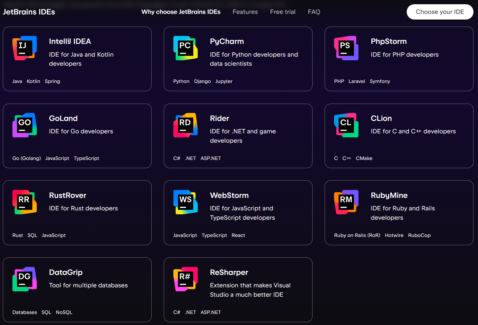
Task: Go to the Features nav item
Action: pyautogui.click(x=245, y=12)
